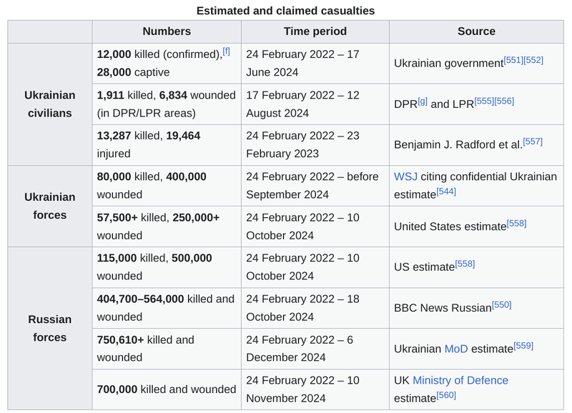
Task: Open reference [558] beside US estimate
Action: click(x=465, y=264)
